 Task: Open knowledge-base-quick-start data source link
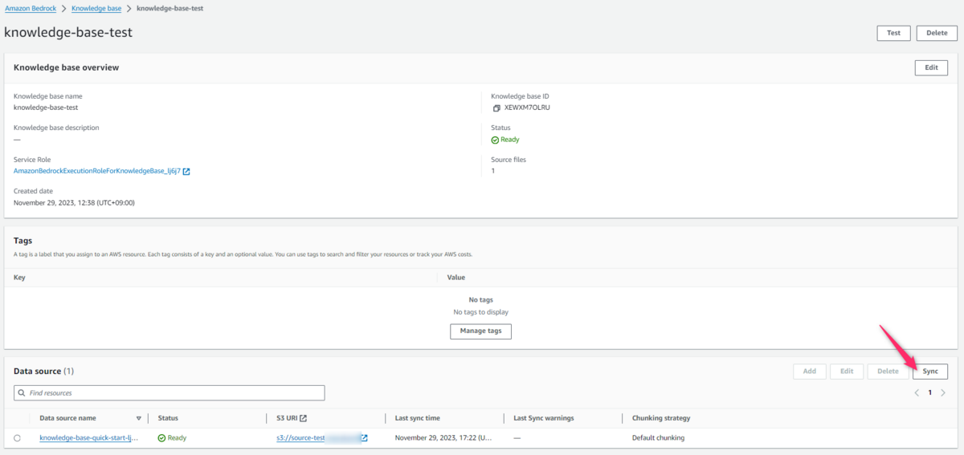click(x=89, y=438)
